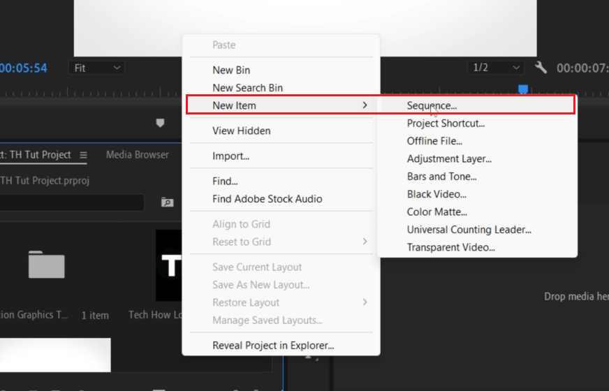Viewport: 609px width, 391px height.
Task: Click the marker icon below the ruler
Action: click(160, 123)
